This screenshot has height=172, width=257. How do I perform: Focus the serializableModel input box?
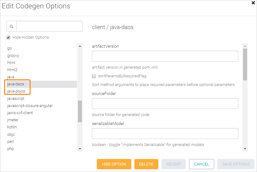(165, 134)
